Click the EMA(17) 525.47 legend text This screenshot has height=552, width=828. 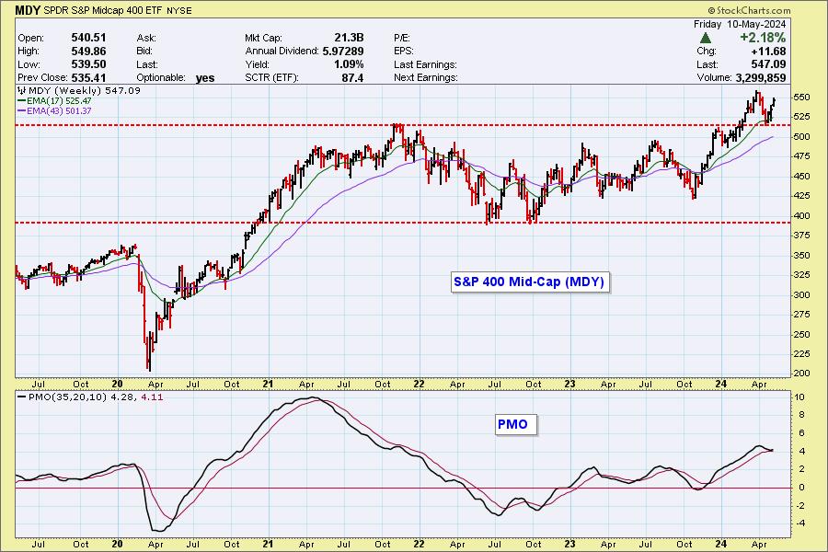59,101
